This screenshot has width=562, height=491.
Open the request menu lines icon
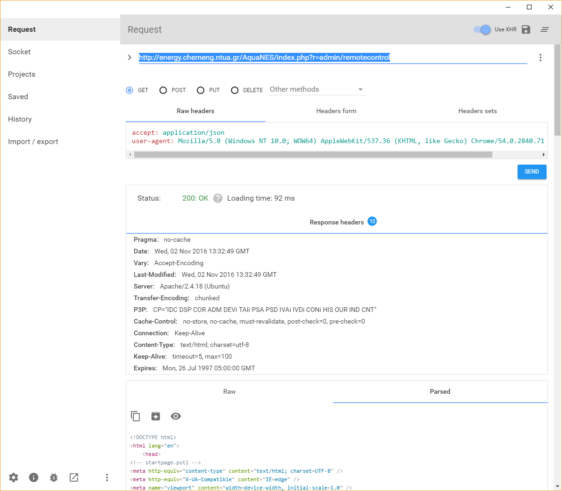(x=545, y=29)
